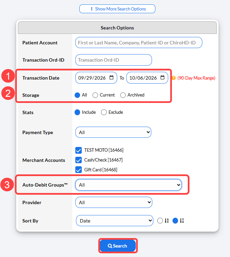
Task: Click the Transaction Ord-ID input field
Action: click(113, 60)
